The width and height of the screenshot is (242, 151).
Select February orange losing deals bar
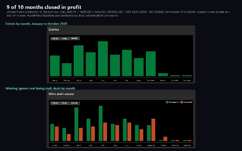coord(69,138)
